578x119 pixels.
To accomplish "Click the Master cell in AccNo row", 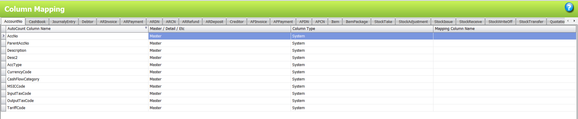I will tap(220, 36).
